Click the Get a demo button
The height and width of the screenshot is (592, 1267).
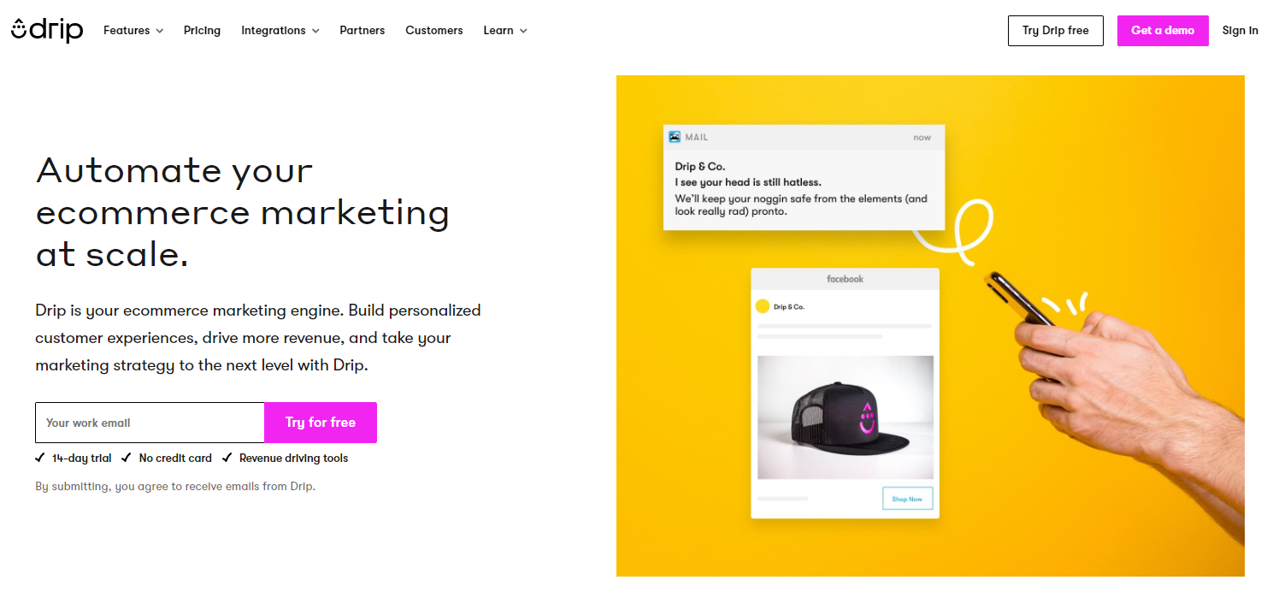coord(1163,30)
